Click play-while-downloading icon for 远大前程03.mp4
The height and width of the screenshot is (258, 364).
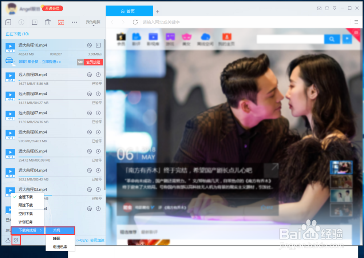(90, 190)
